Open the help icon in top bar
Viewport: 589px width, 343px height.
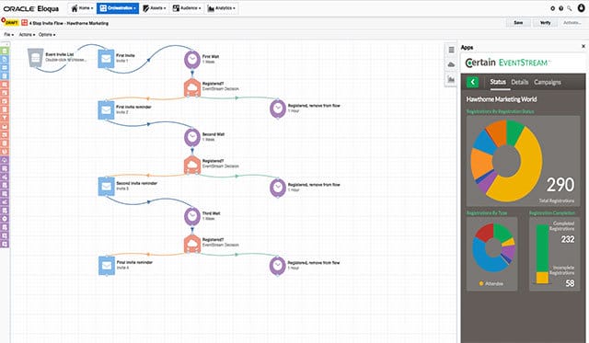560,8
